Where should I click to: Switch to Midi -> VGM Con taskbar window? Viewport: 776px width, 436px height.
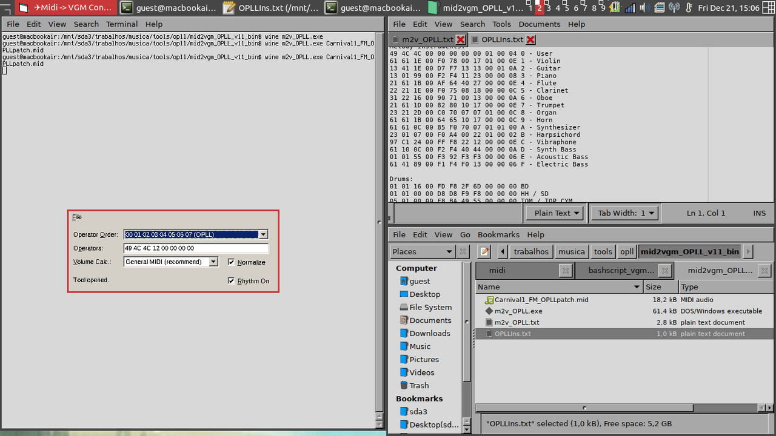tap(67, 8)
